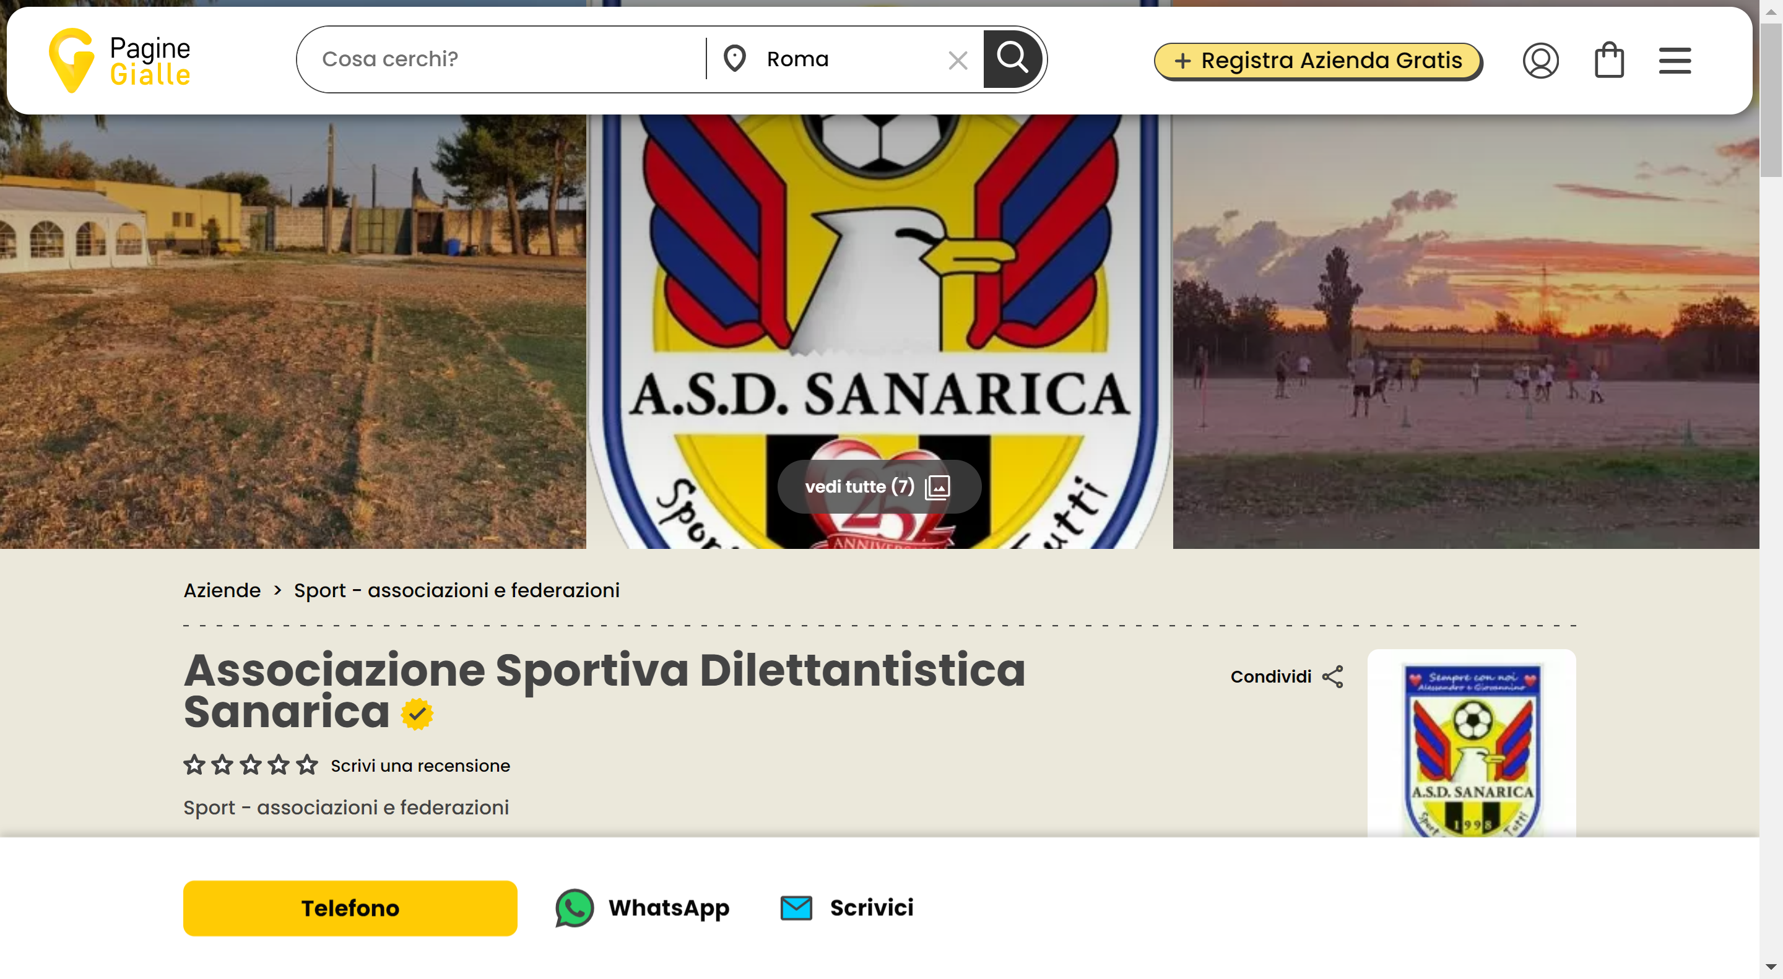Rate with the fifth star
The height and width of the screenshot is (979, 1783).
pos(306,764)
